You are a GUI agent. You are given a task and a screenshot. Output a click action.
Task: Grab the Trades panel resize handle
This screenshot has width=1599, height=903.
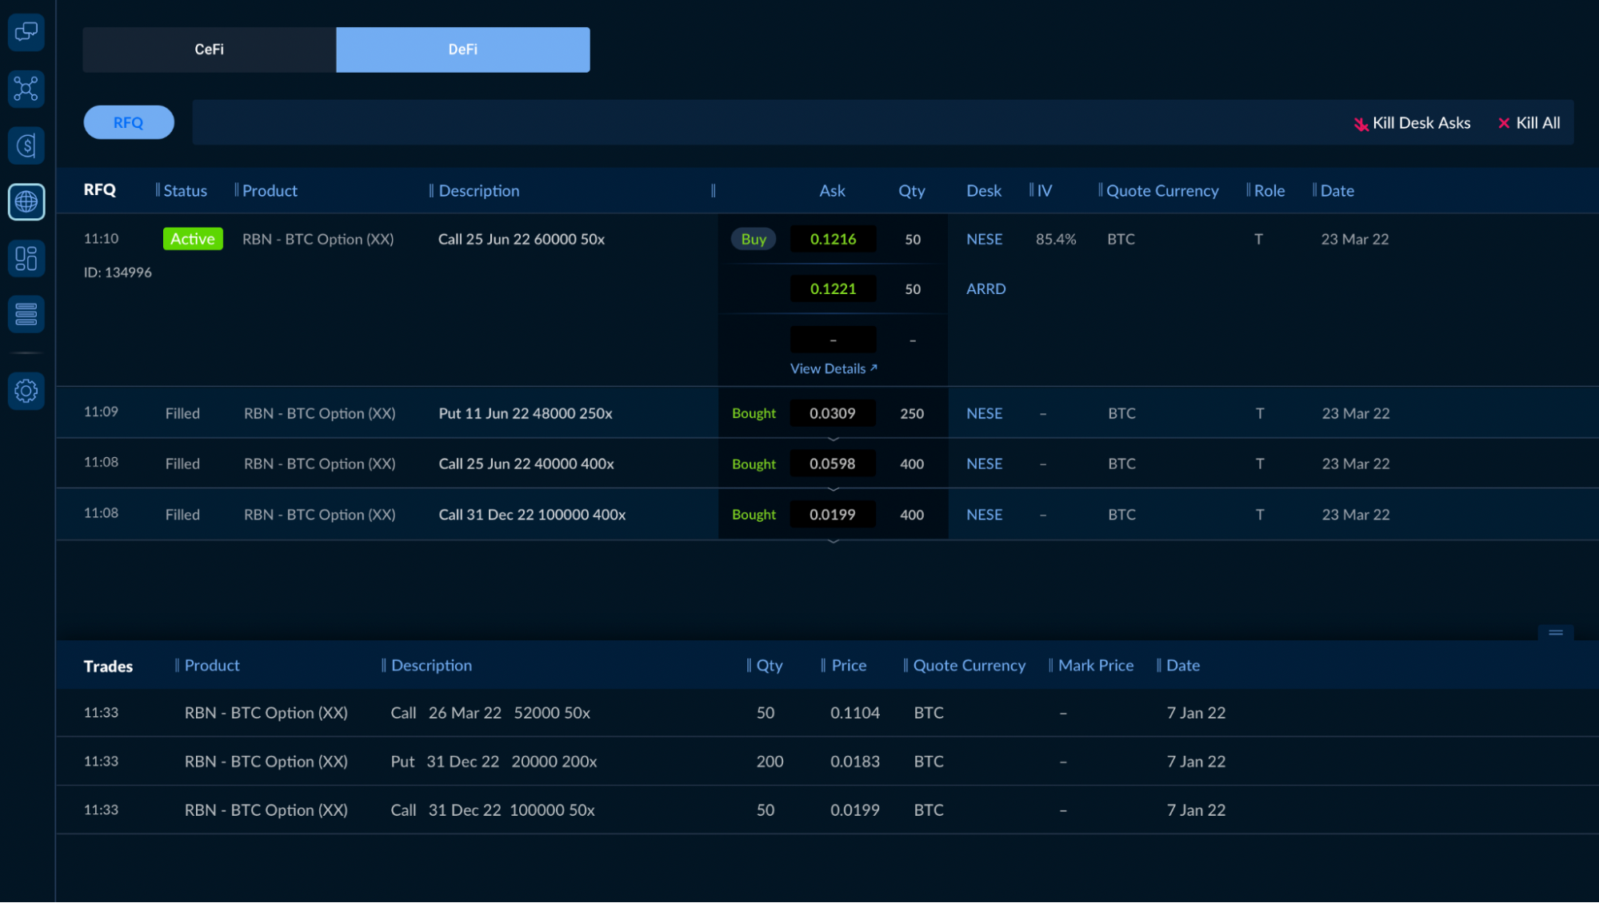[x=1555, y=632]
